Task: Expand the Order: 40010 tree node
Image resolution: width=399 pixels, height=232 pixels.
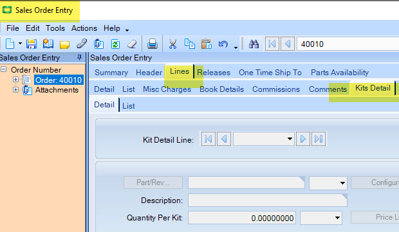Action: (16, 80)
